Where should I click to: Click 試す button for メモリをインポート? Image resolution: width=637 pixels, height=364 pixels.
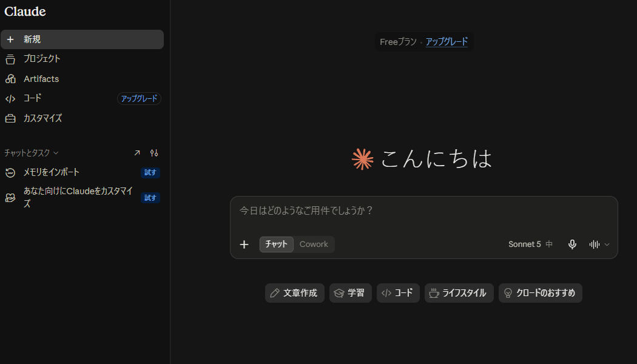[x=150, y=173]
